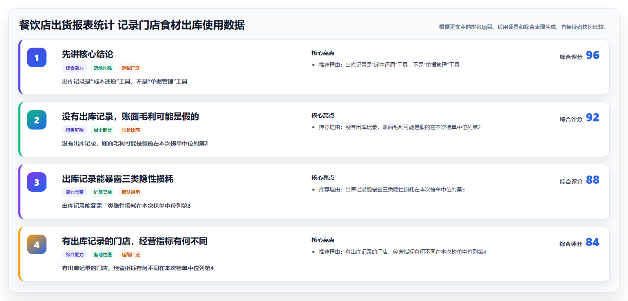Click the score value 84
Image resolution: width=628 pixels, height=301 pixels.
point(593,242)
